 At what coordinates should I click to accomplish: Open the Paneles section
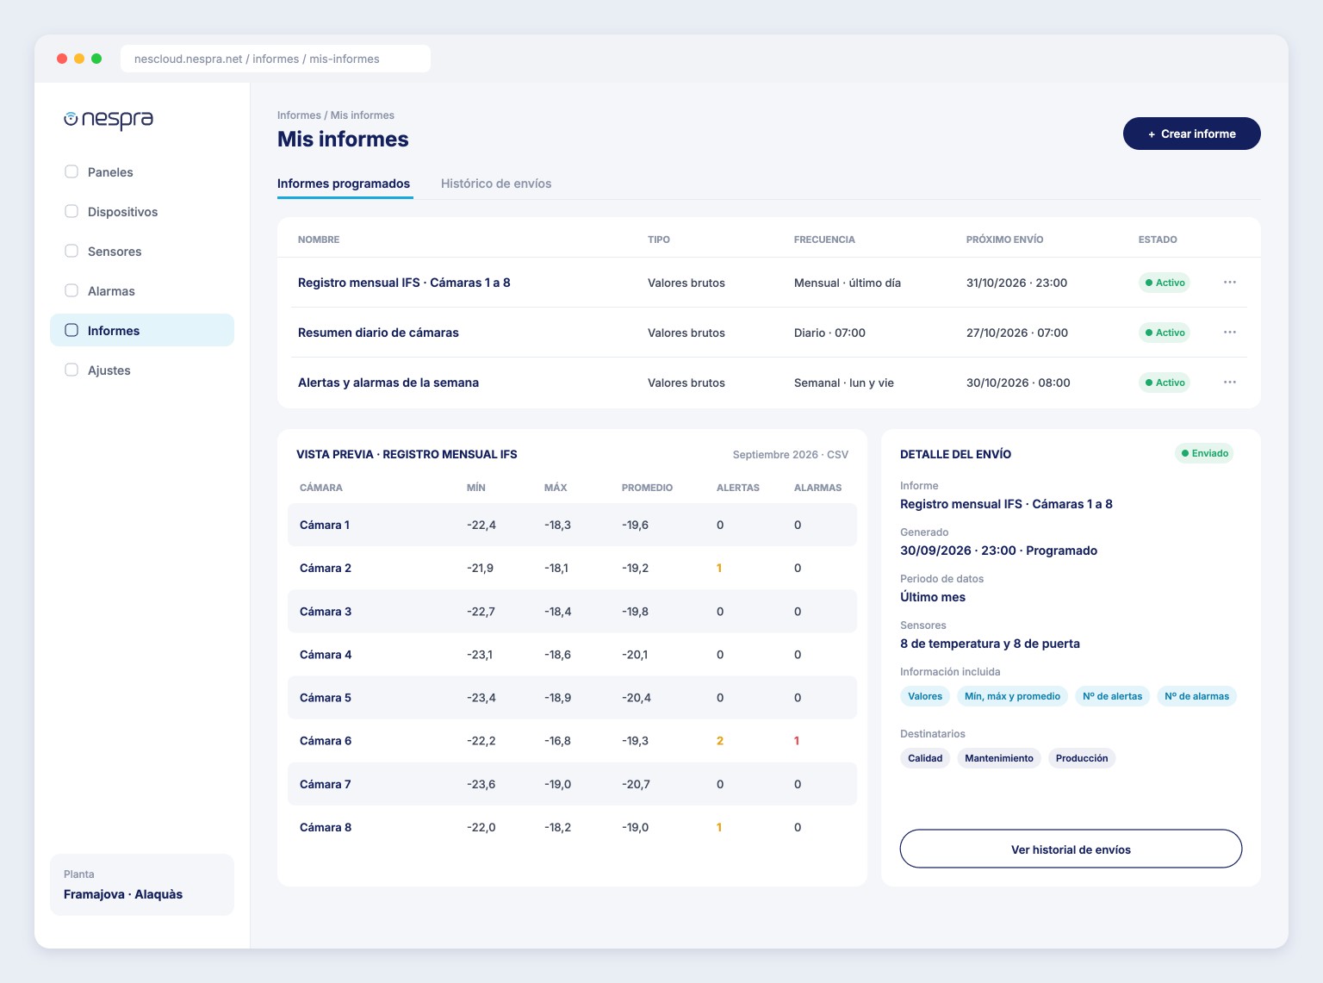point(142,172)
